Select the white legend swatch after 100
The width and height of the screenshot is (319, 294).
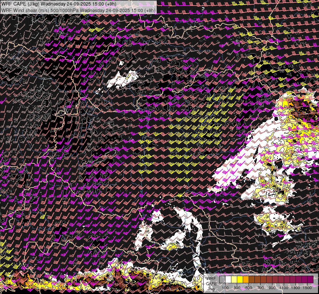pos(228,279)
